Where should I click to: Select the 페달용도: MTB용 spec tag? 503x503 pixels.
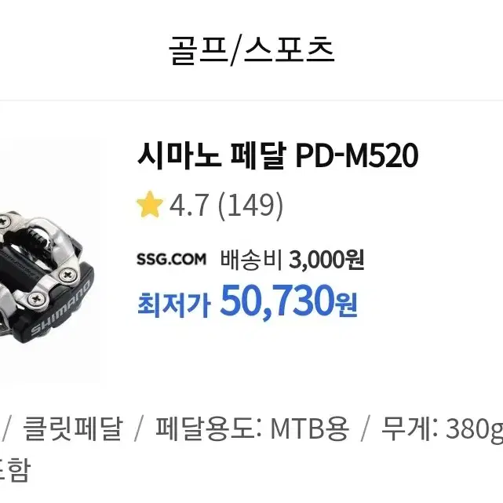(252, 428)
